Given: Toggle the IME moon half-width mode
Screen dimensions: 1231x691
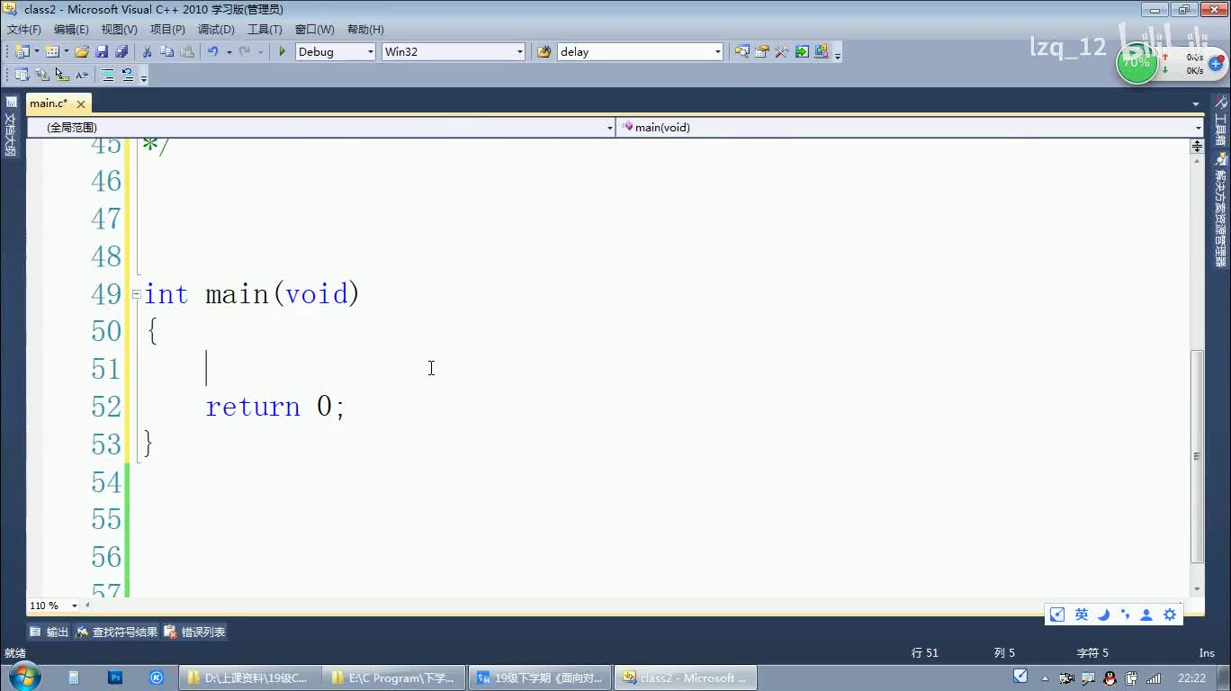Looking at the screenshot, I should tap(1103, 615).
